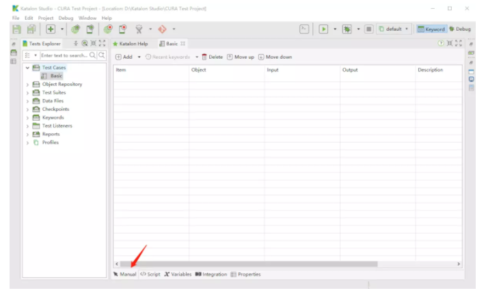The image size is (486, 297).
Task: Click the Move up button
Action: (x=241, y=57)
